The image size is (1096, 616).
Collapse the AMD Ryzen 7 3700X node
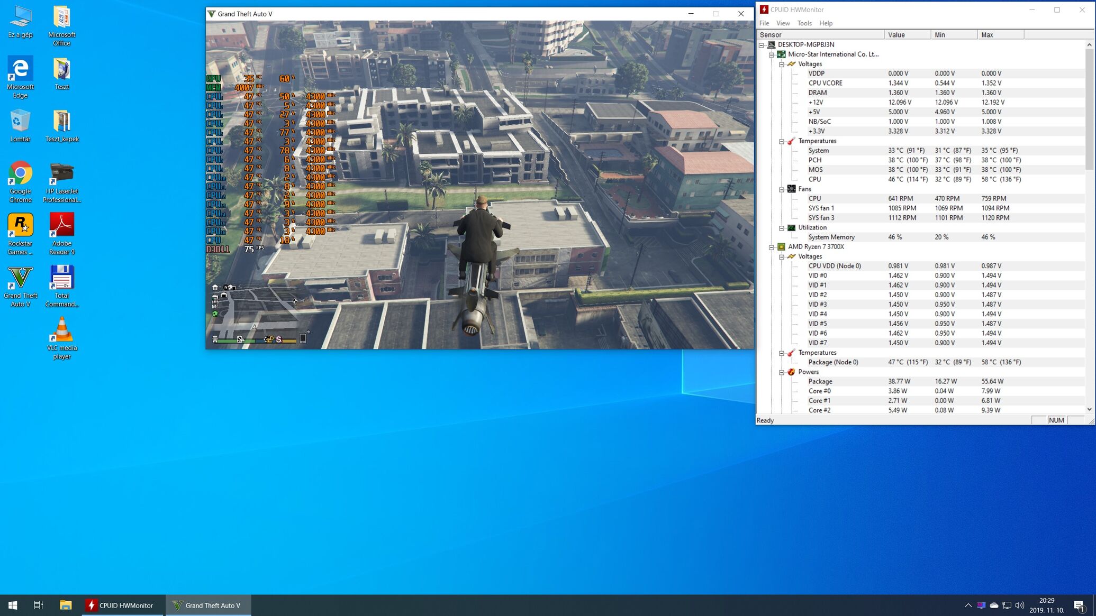tap(772, 247)
